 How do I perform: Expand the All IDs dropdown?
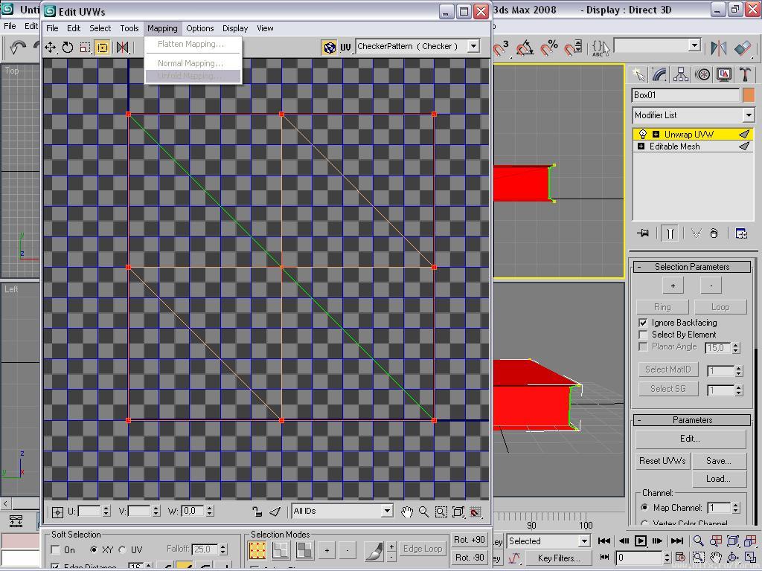pyautogui.click(x=386, y=511)
